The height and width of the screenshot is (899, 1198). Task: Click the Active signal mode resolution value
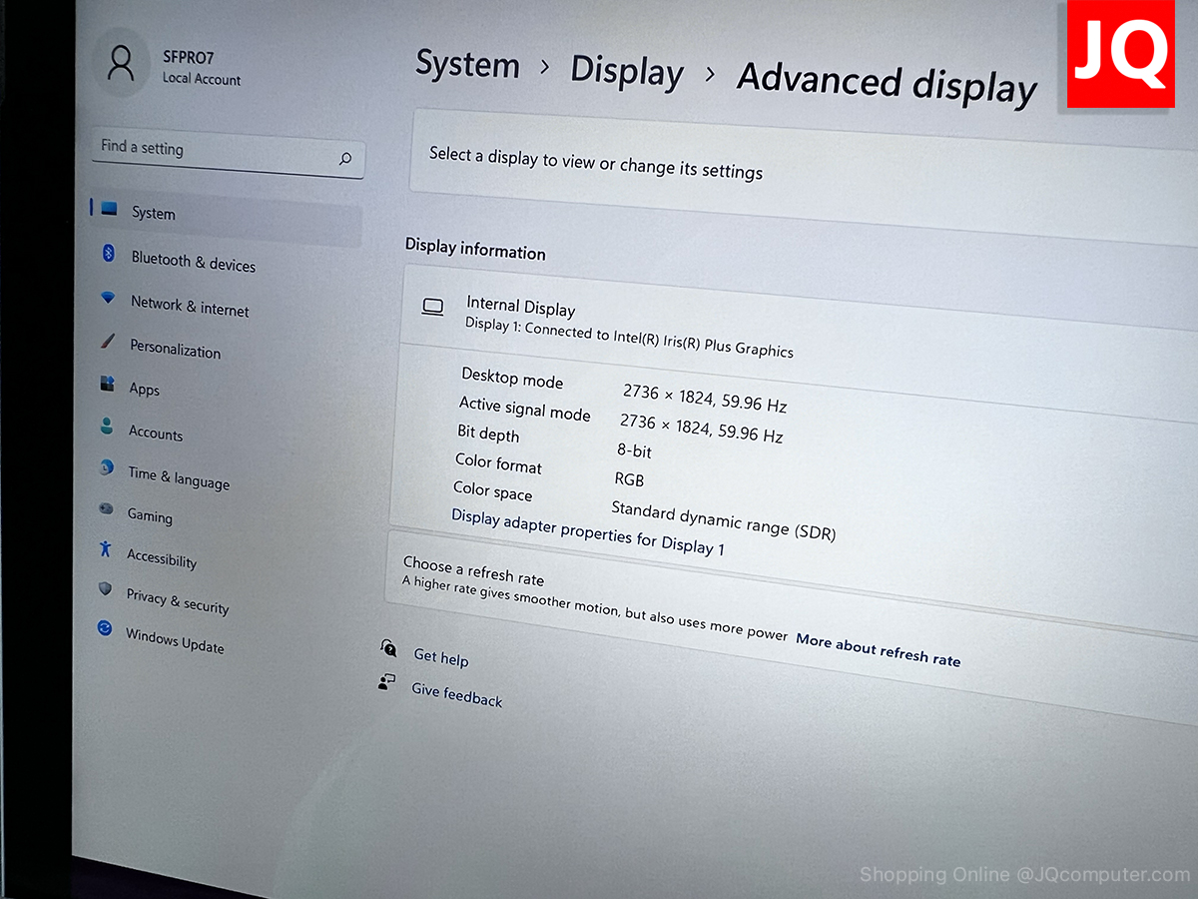click(x=702, y=428)
